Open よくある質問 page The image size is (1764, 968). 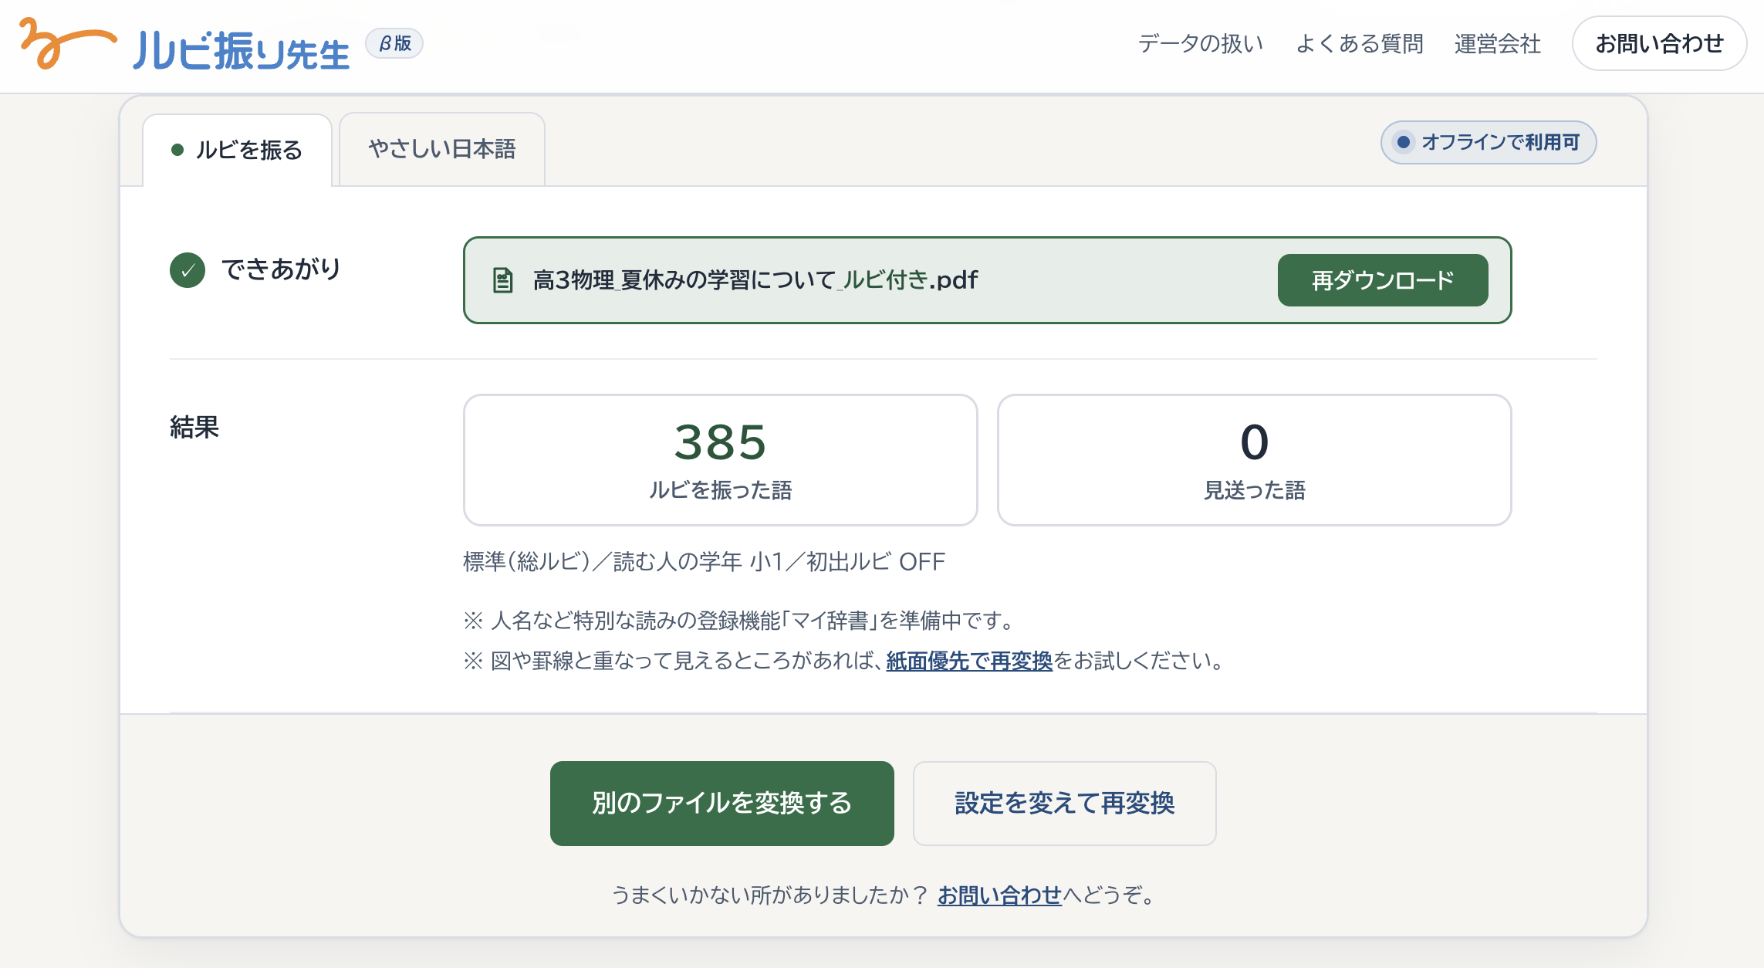(x=1359, y=44)
